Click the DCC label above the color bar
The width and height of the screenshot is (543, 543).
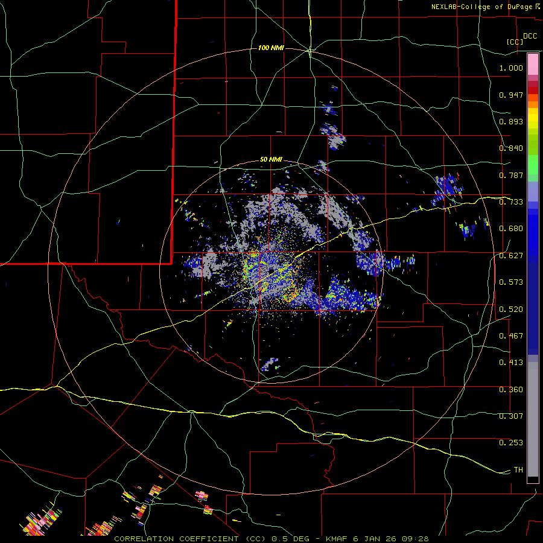click(530, 36)
